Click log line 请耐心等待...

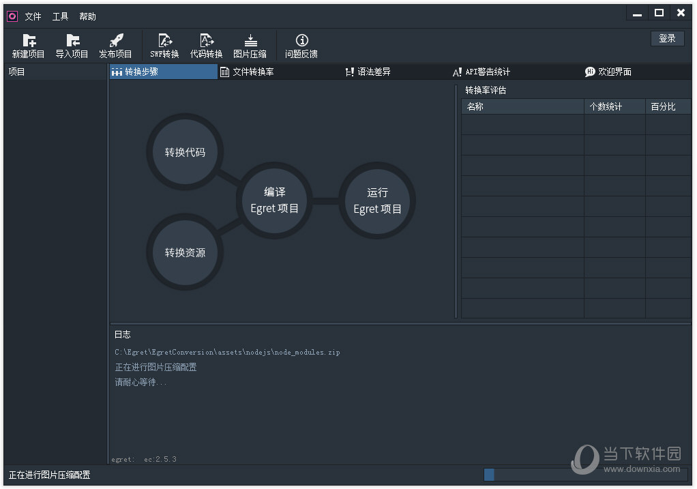140,383
